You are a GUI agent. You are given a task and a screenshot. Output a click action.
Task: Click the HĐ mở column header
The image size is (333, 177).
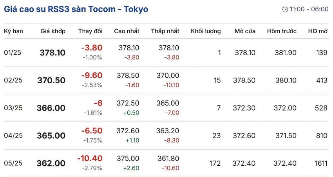(x=317, y=31)
